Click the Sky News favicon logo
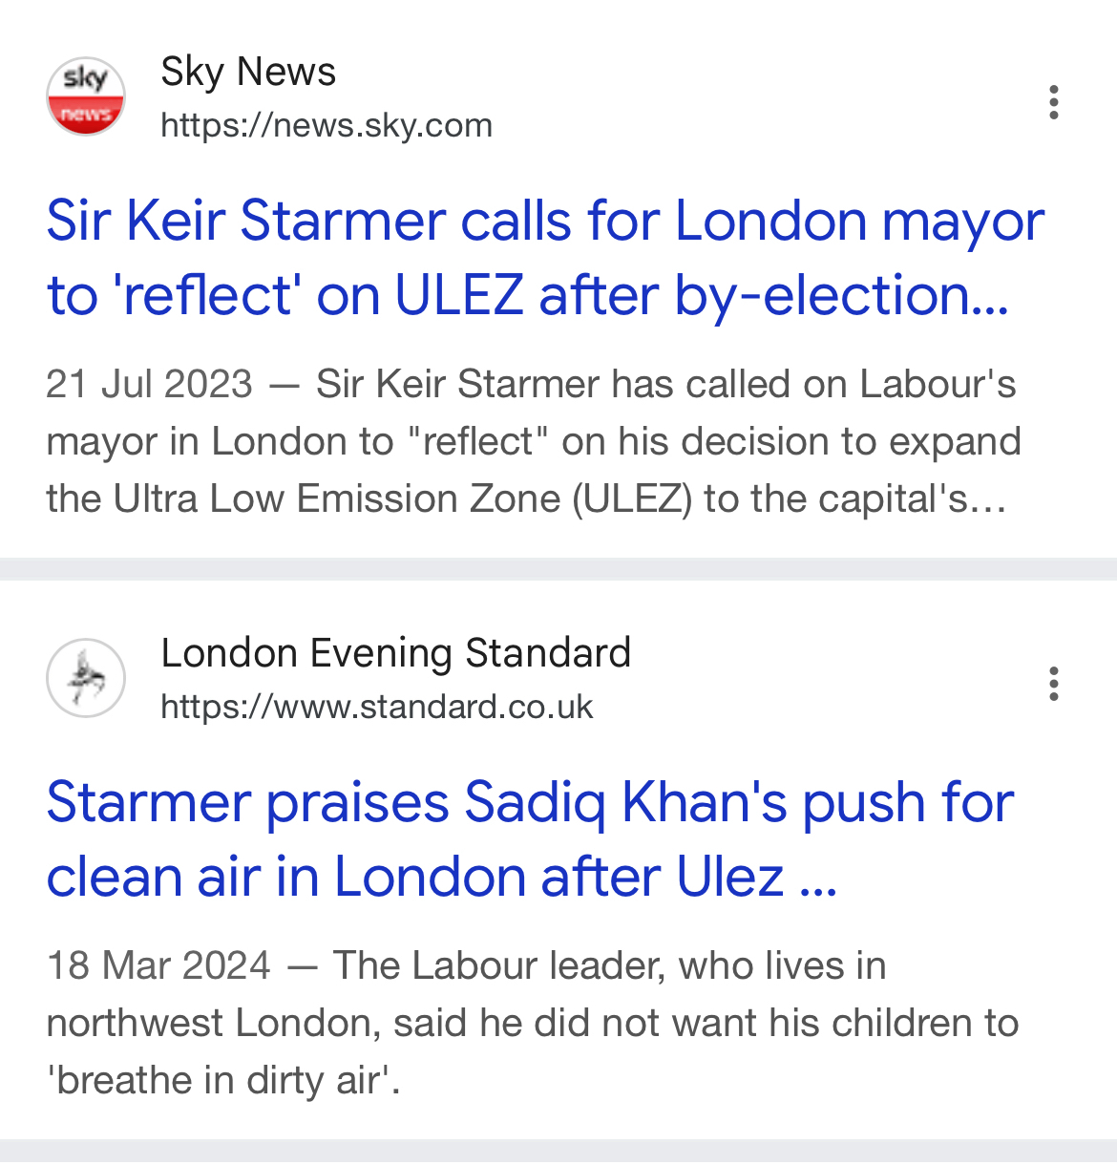The image size is (1117, 1165). pyautogui.click(x=86, y=96)
